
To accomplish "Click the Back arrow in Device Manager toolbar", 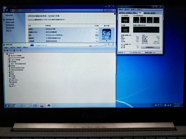I will coord(5,51).
